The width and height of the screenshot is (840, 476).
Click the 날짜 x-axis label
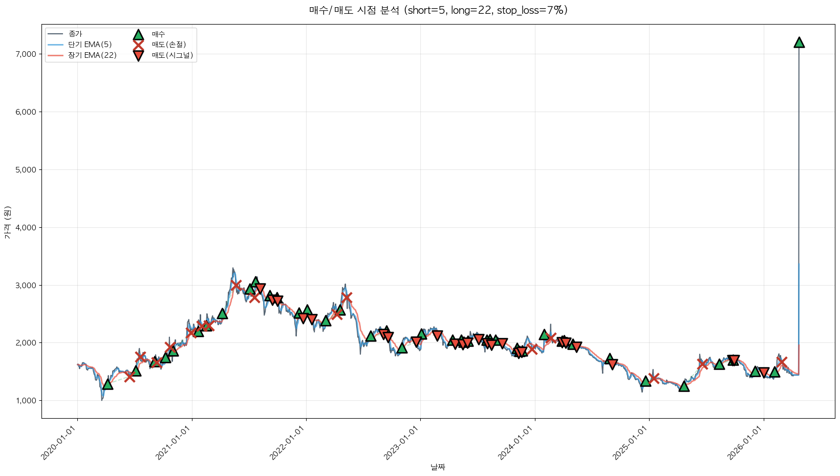[438, 467]
